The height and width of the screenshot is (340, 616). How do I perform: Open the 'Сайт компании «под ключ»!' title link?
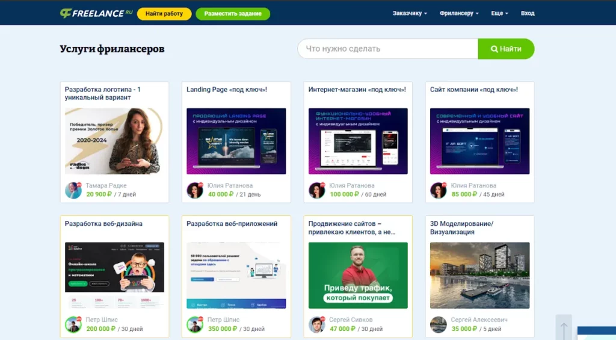473,90
